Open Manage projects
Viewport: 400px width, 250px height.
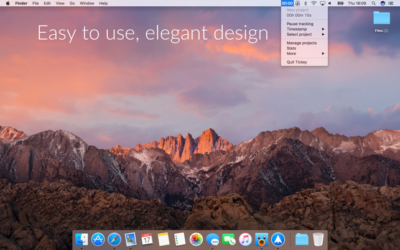click(x=302, y=43)
